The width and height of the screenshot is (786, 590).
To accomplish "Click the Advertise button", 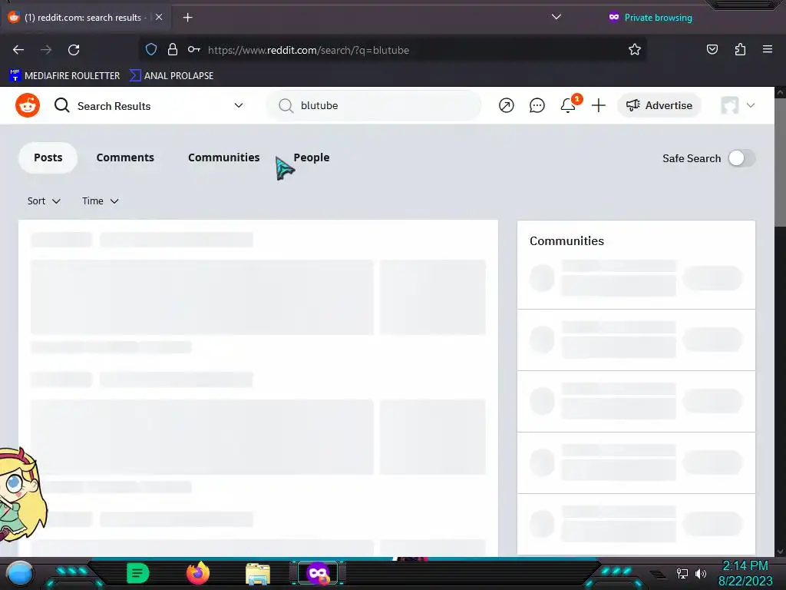I will [659, 105].
